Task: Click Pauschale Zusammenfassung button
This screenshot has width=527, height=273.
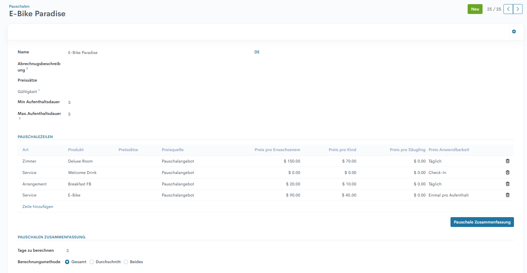Action: click(482, 222)
